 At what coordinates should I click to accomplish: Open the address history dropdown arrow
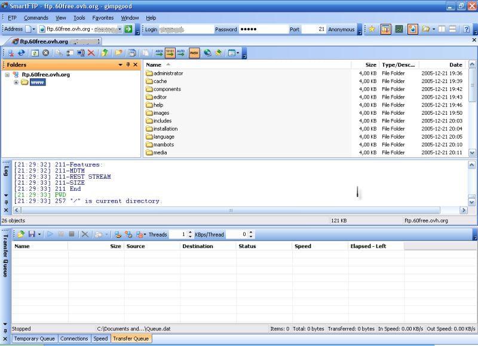pos(119,29)
